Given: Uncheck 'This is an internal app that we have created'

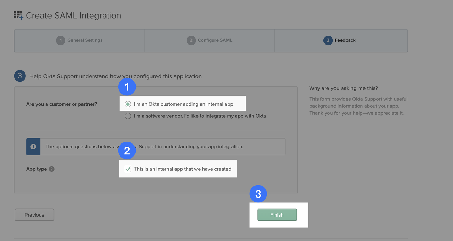Looking at the screenshot, I should click(127, 169).
